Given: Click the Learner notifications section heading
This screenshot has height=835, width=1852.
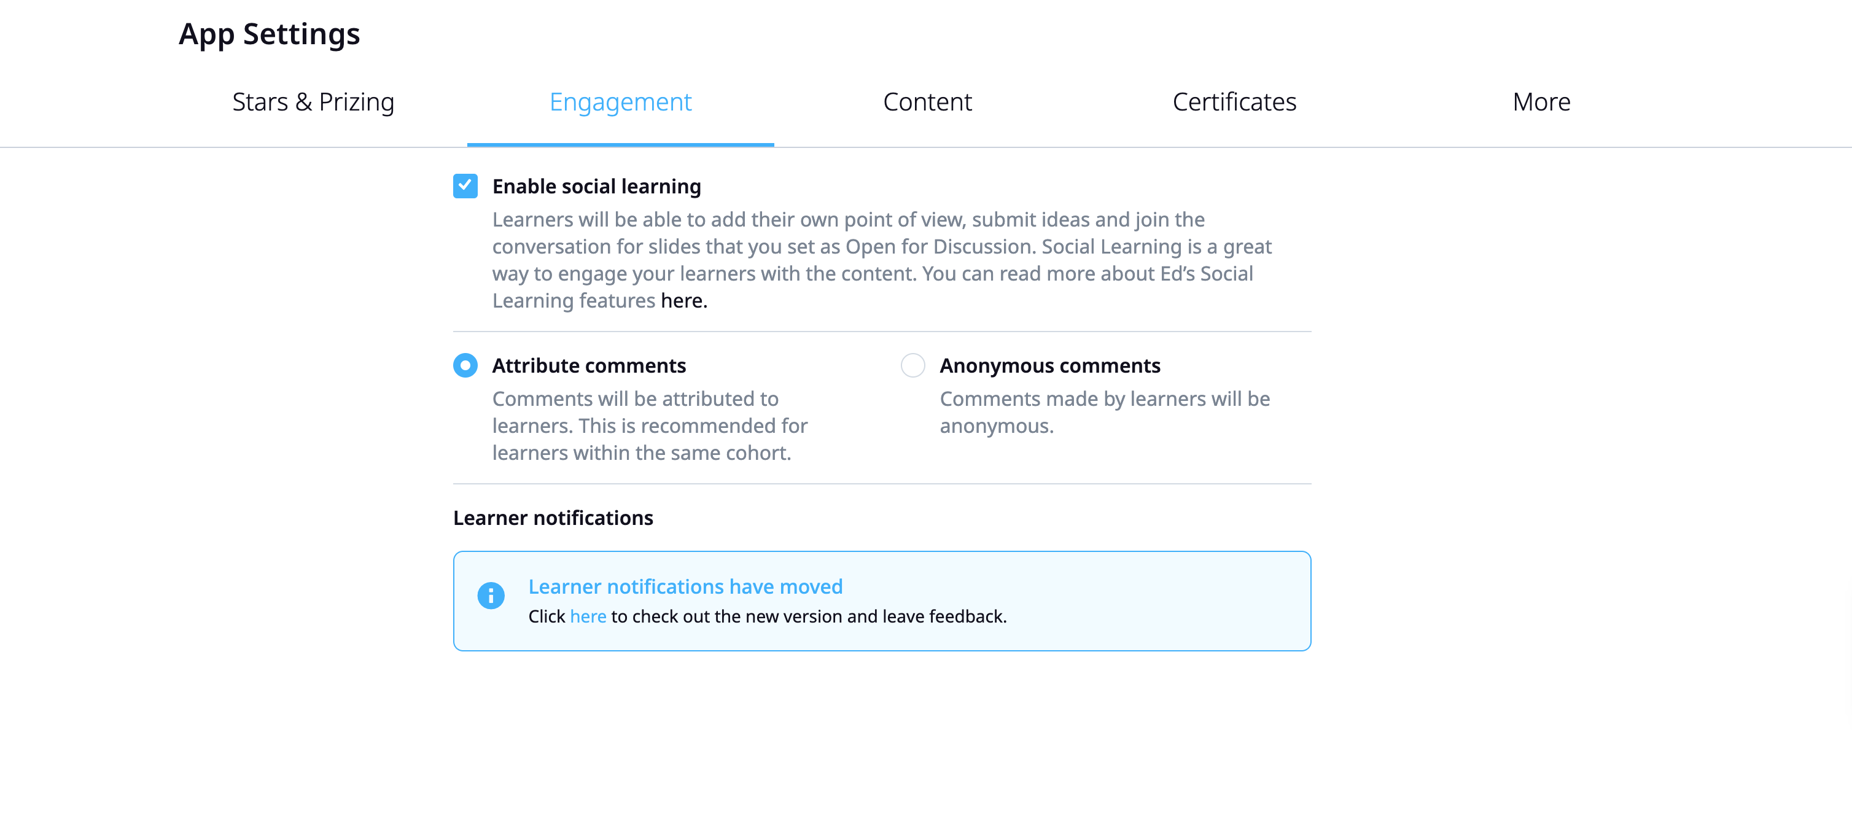Looking at the screenshot, I should click(x=553, y=518).
